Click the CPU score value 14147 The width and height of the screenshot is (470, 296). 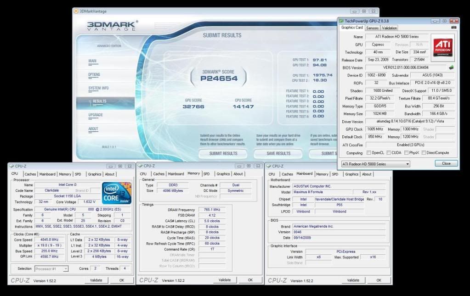pyautogui.click(x=243, y=106)
